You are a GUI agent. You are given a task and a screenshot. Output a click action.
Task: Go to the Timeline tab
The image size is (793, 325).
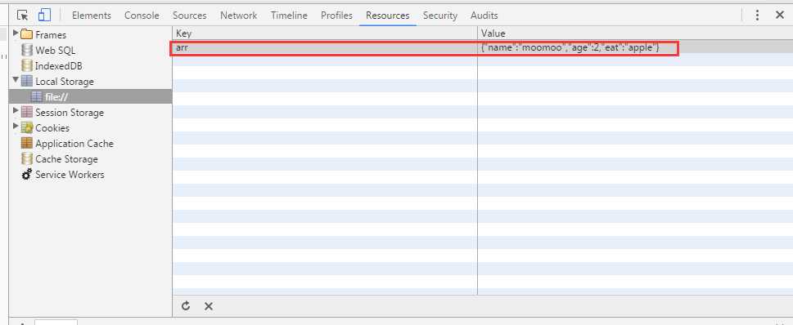[x=289, y=16]
